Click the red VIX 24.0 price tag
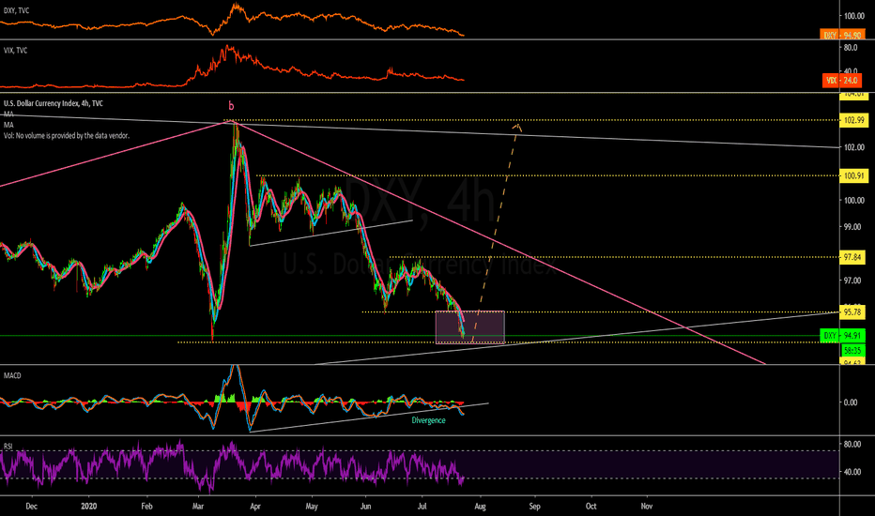 842,81
